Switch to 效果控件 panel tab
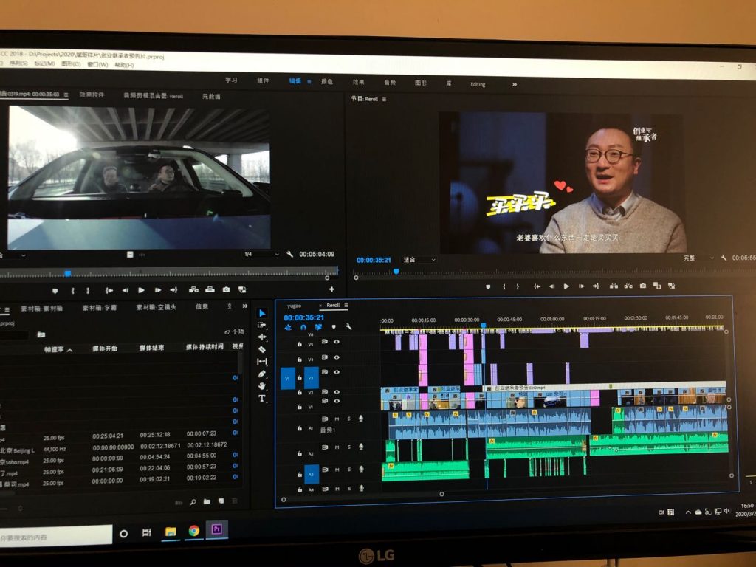Screen dimensions: 756x567 coord(92,94)
